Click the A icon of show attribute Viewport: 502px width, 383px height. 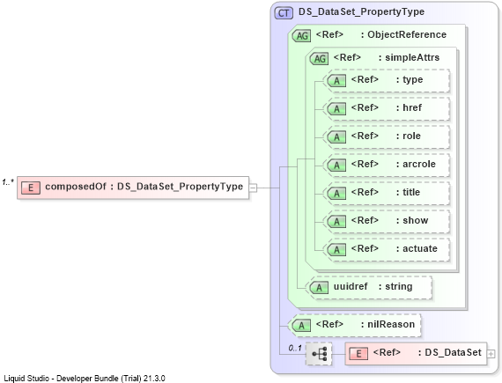(x=336, y=222)
